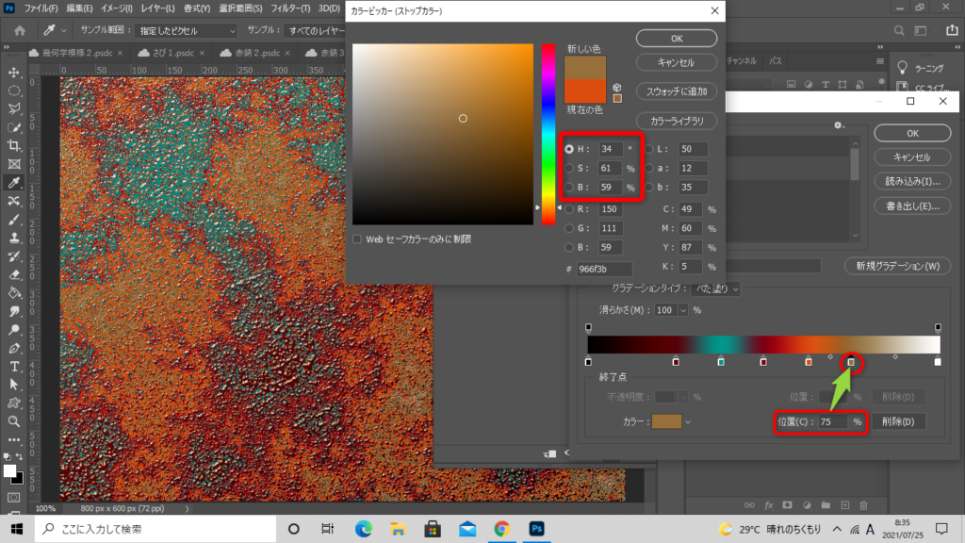The width and height of the screenshot is (965, 543).
Task: Click OK in the color picker dialog
Action: click(x=677, y=38)
